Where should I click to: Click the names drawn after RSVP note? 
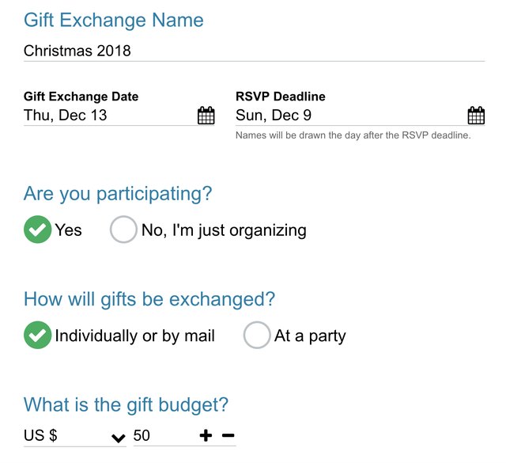(x=353, y=135)
